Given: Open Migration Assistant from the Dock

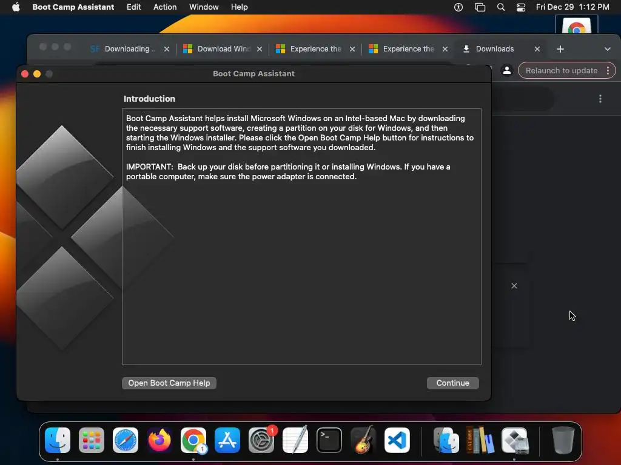Looking at the screenshot, I should click(x=446, y=440).
